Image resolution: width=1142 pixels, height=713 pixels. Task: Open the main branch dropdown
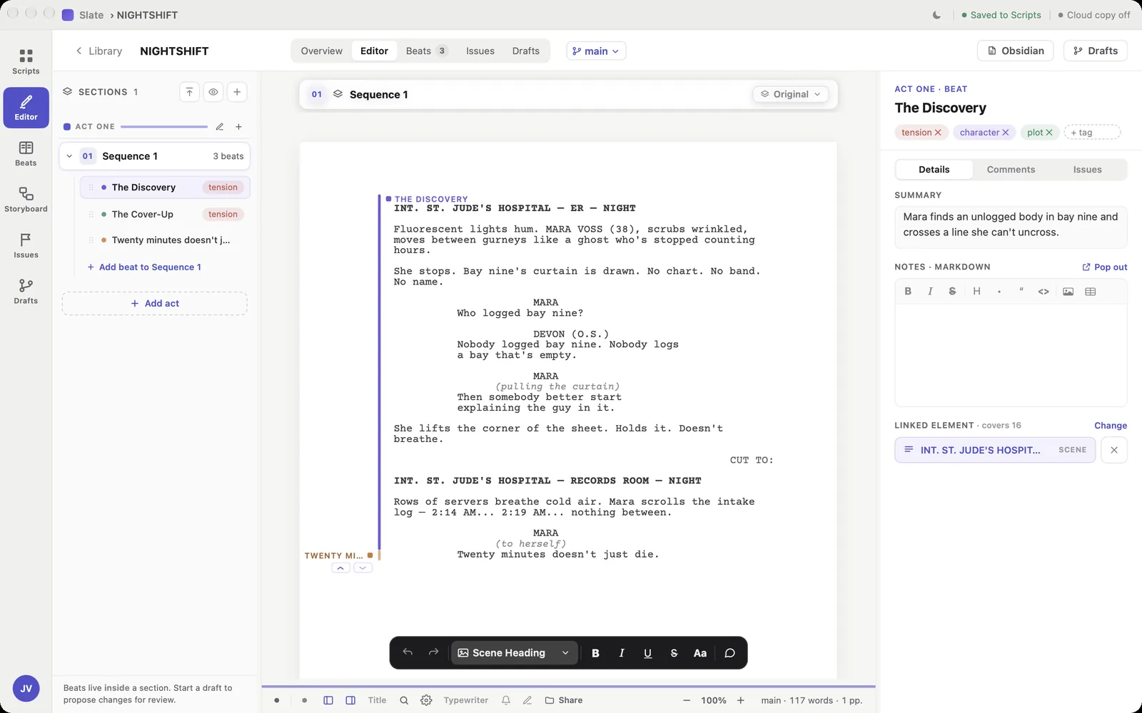(596, 51)
